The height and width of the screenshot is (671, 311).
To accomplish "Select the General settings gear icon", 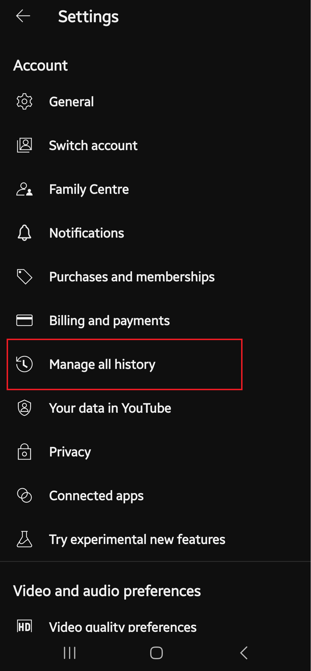I will pyautogui.click(x=25, y=101).
